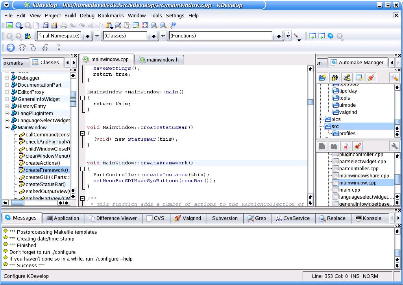Image resolution: width=403 pixels, height=285 pixels.
Task: Toggle the fold marker beside createStatusBar function
Action: [x=83, y=133]
